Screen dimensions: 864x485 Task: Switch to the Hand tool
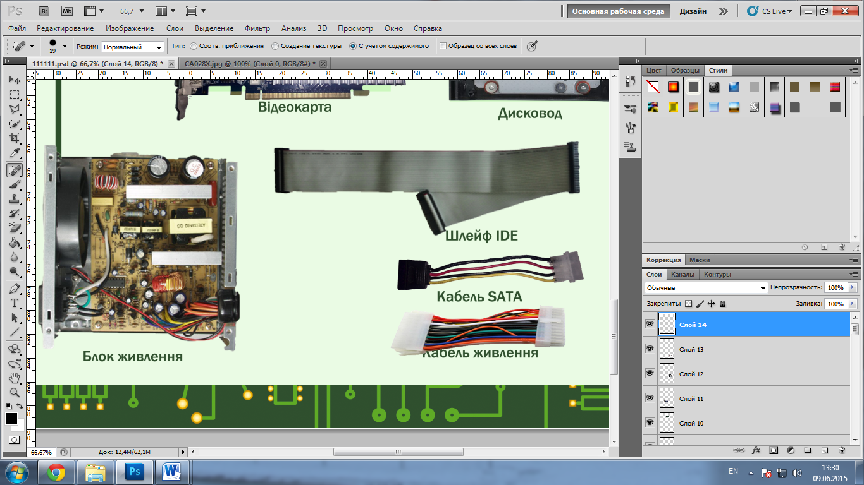click(15, 378)
